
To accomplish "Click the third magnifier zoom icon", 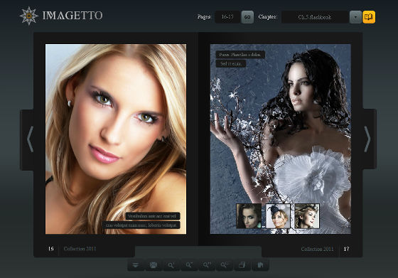I will click(207, 265).
